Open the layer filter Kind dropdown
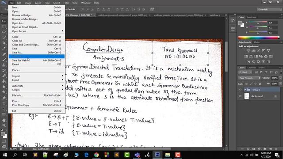This screenshot has height=159, width=283. 245,72
